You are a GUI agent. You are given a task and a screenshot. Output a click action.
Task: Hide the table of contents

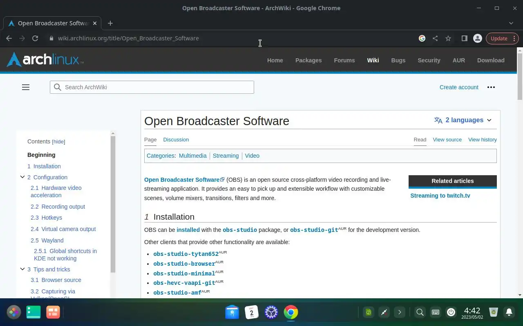[58, 142]
